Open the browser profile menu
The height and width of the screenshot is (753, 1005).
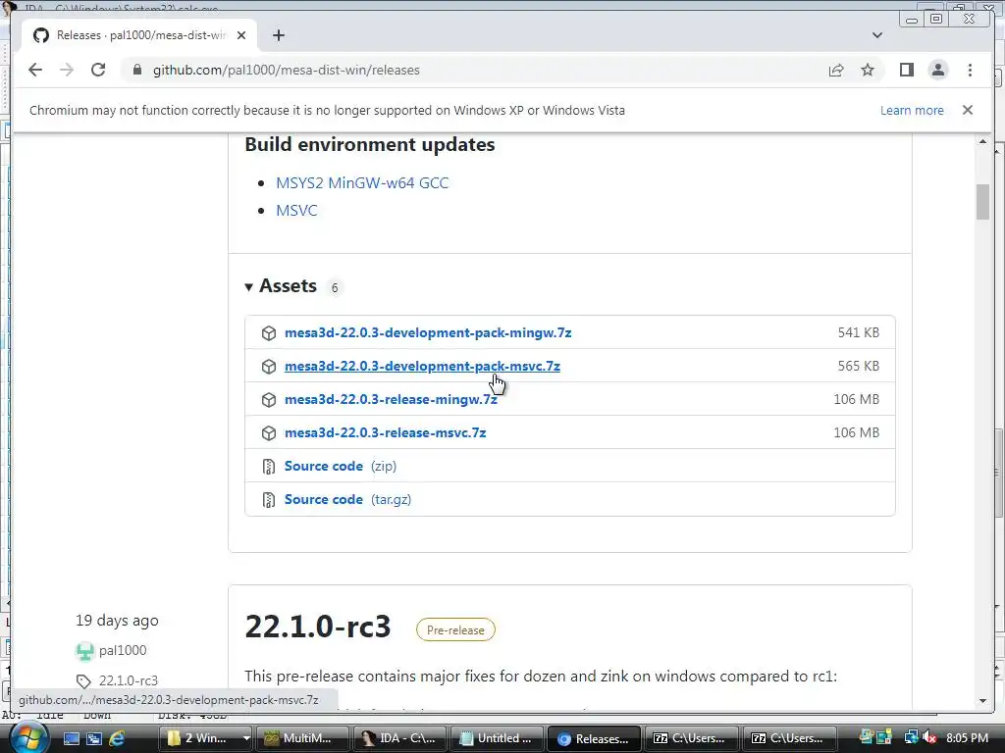pos(937,70)
